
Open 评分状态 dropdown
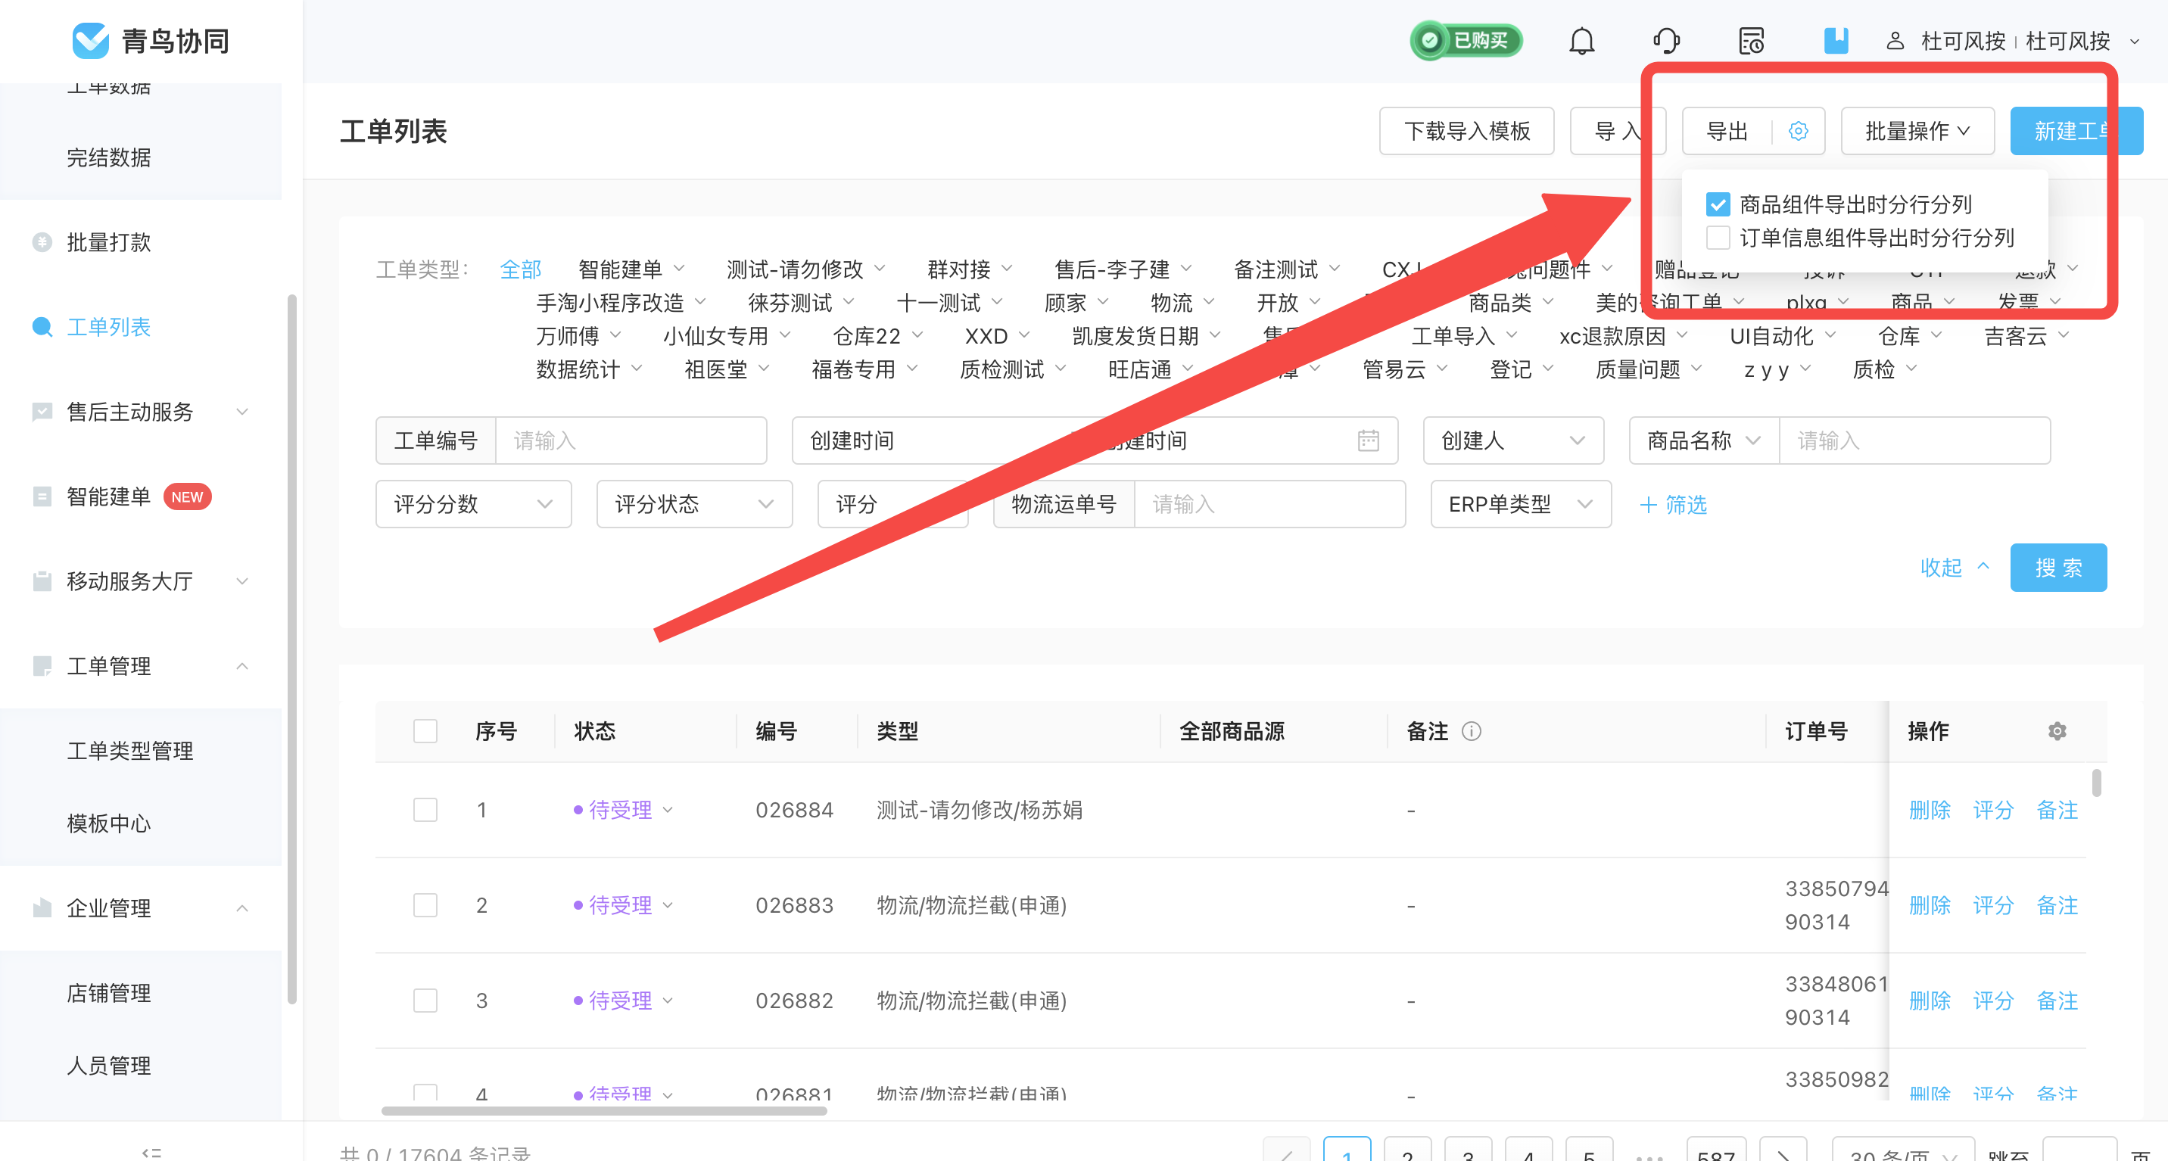click(694, 504)
